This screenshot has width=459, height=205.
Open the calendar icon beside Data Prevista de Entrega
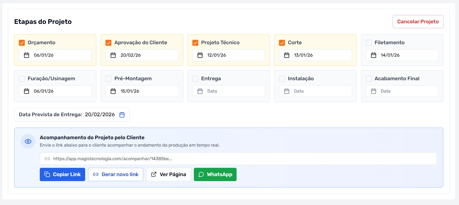(x=122, y=114)
